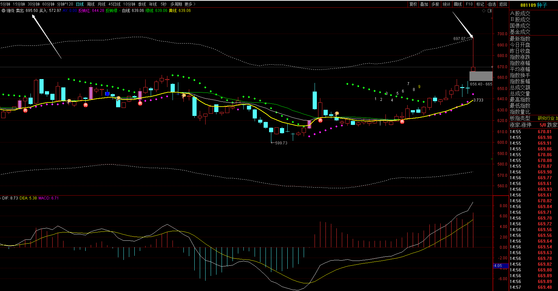Click the 板指类型 row label
The width and height of the screenshot is (558, 291).
[520, 118]
